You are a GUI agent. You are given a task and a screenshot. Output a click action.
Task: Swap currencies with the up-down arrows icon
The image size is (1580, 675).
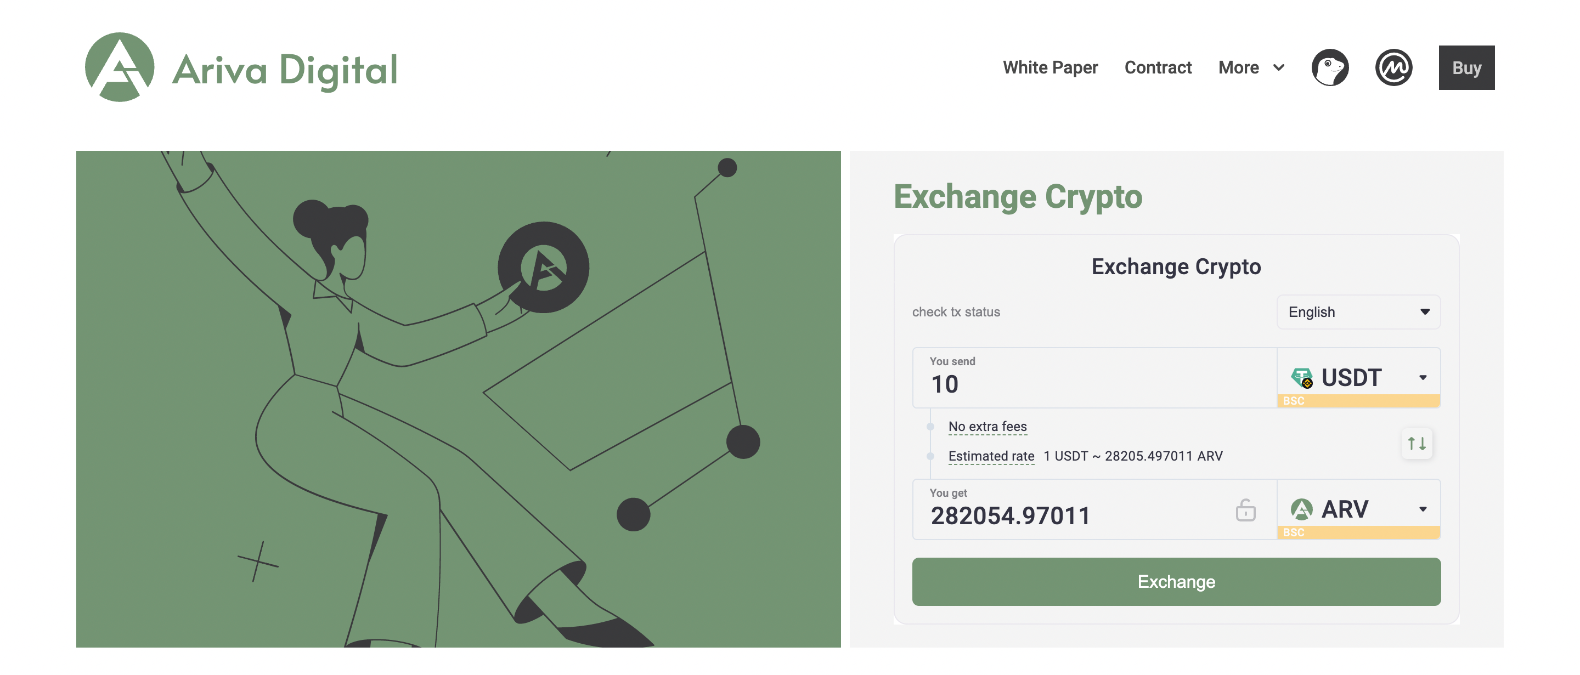point(1417,443)
